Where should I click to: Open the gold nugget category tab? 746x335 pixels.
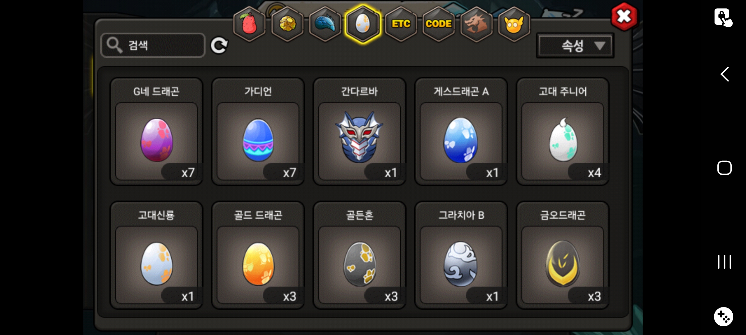tap(287, 24)
